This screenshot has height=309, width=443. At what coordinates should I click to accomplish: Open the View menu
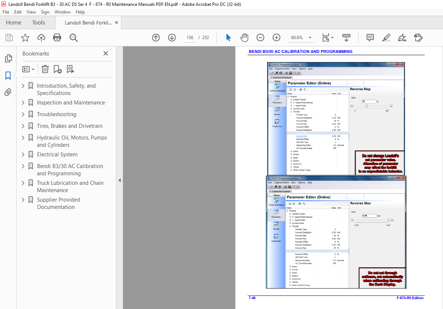click(31, 12)
